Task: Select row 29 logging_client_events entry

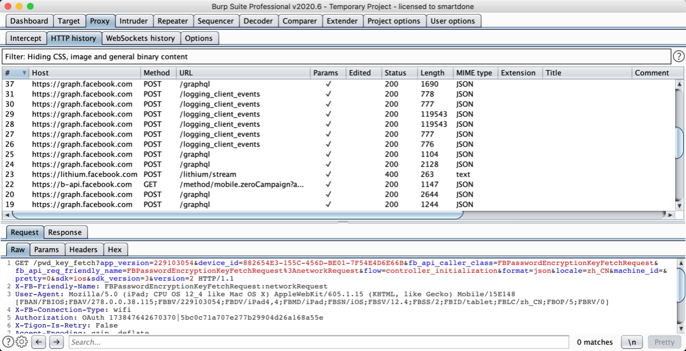Action: (x=338, y=114)
